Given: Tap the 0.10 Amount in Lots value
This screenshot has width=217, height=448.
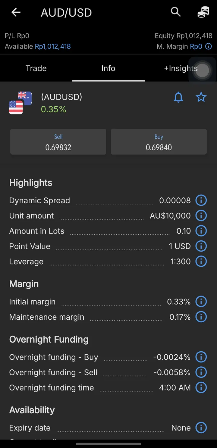Looking at the screenshot, I should tap(184, 231).
